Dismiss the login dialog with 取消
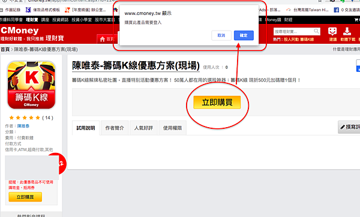Viewport: 360px width, 217px height. [221, 35]
